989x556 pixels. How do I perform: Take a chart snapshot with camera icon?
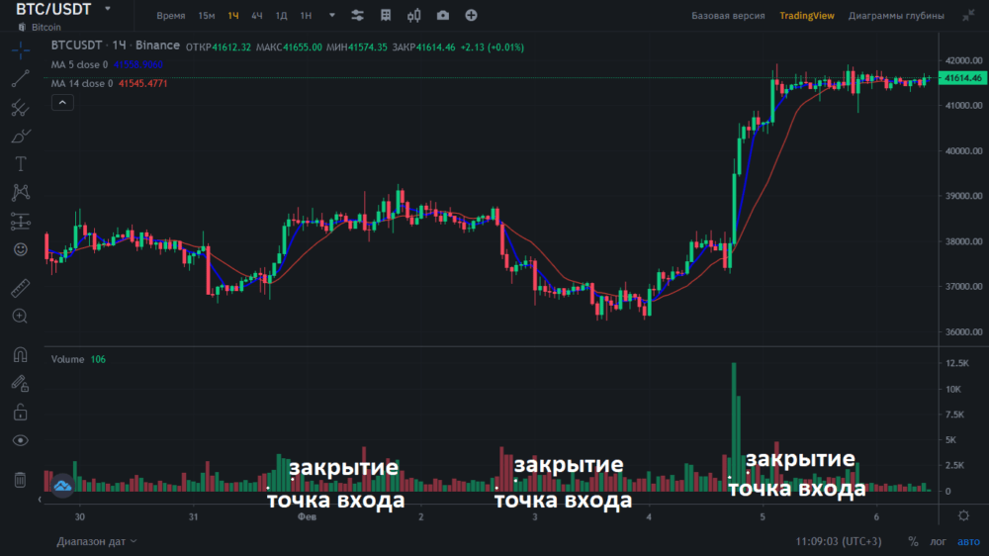tap(442, 16)
